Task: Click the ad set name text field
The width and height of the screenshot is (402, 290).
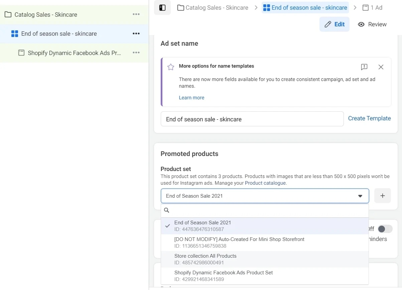Action: 252,119
